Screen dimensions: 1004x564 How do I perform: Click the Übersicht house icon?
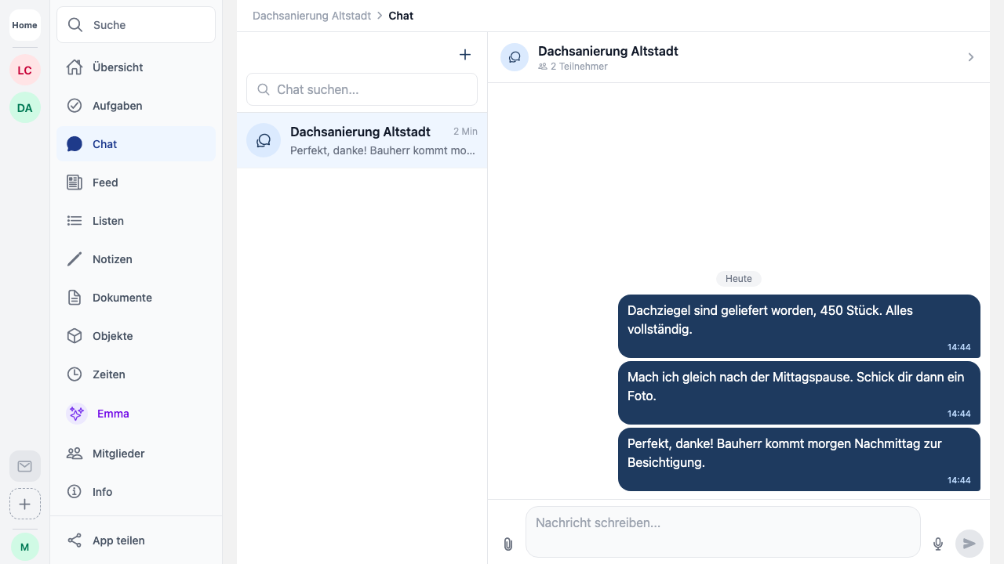[x=75, y=67]
